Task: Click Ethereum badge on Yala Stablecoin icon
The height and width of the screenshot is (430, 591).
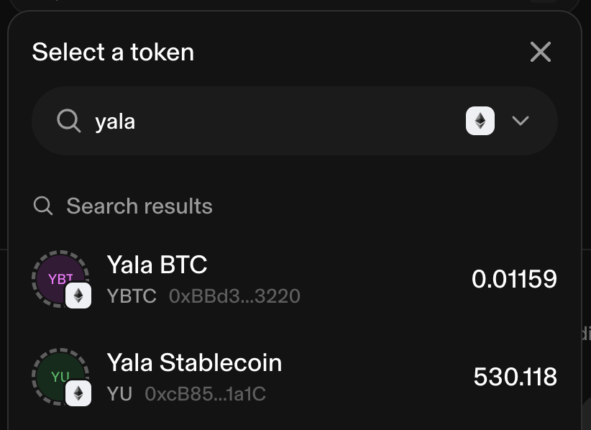Action: pos(78,393)
